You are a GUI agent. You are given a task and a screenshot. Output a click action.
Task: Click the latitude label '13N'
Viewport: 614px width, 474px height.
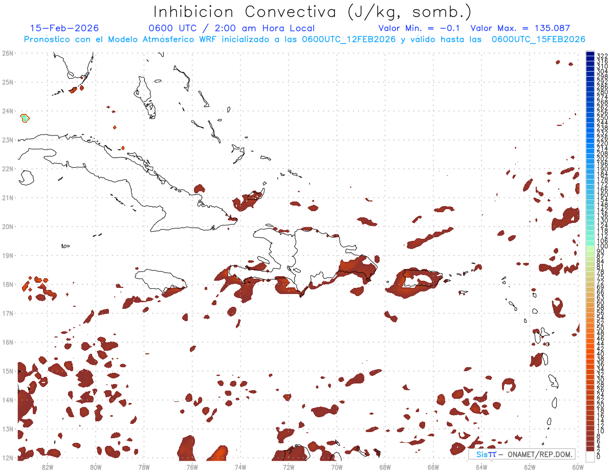pyautogui.click(x=8, y=428)
